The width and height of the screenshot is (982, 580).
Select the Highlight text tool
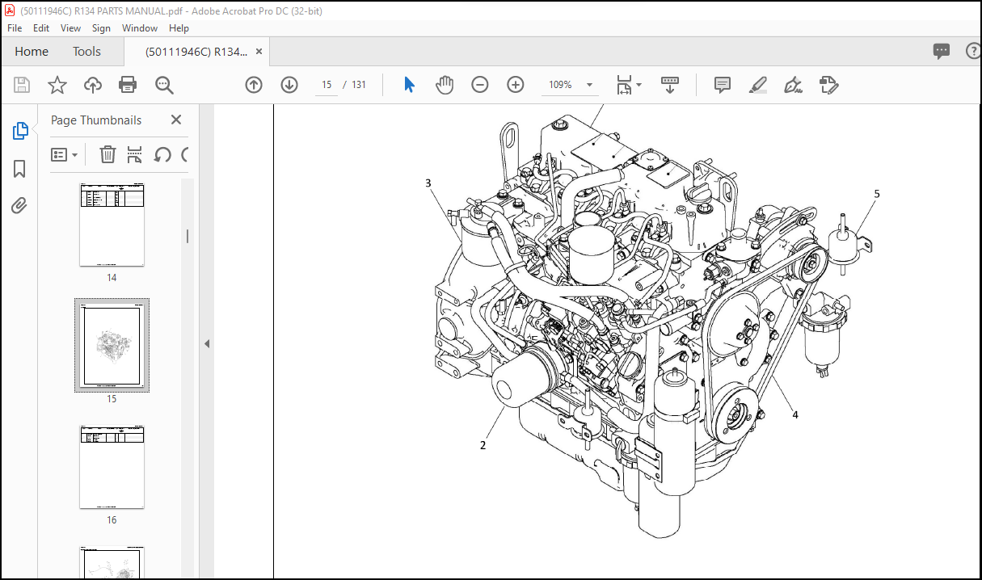[x=757, y=85]
